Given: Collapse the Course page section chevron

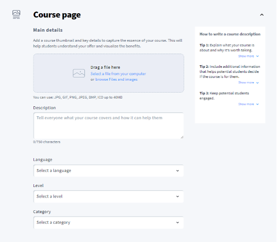Looking at the screenshot, I should (262, 15).
